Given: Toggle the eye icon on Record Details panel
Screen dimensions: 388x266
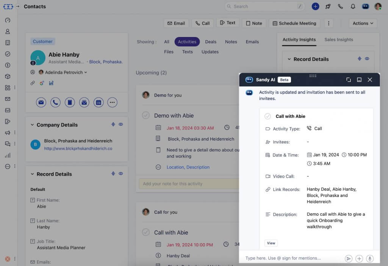Looking at the screenshot, I should (120, 174).
